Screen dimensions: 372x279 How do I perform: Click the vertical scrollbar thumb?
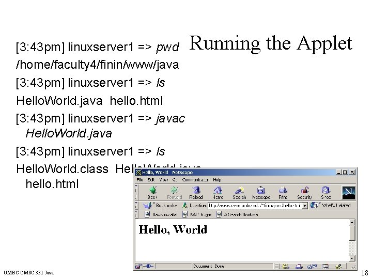coord(352,233)
